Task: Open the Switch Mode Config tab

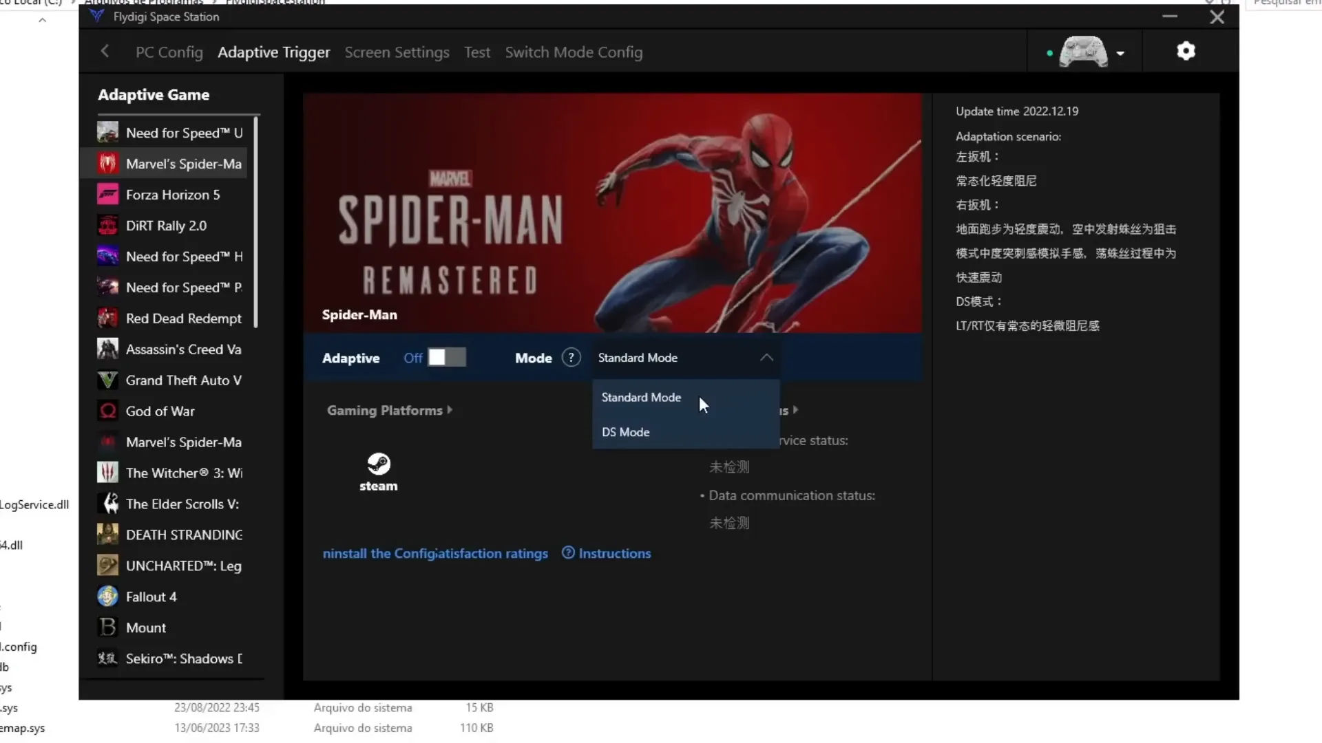Action: coord(574,52)
